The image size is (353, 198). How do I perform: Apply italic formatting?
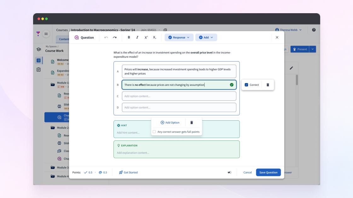[137, 37]
